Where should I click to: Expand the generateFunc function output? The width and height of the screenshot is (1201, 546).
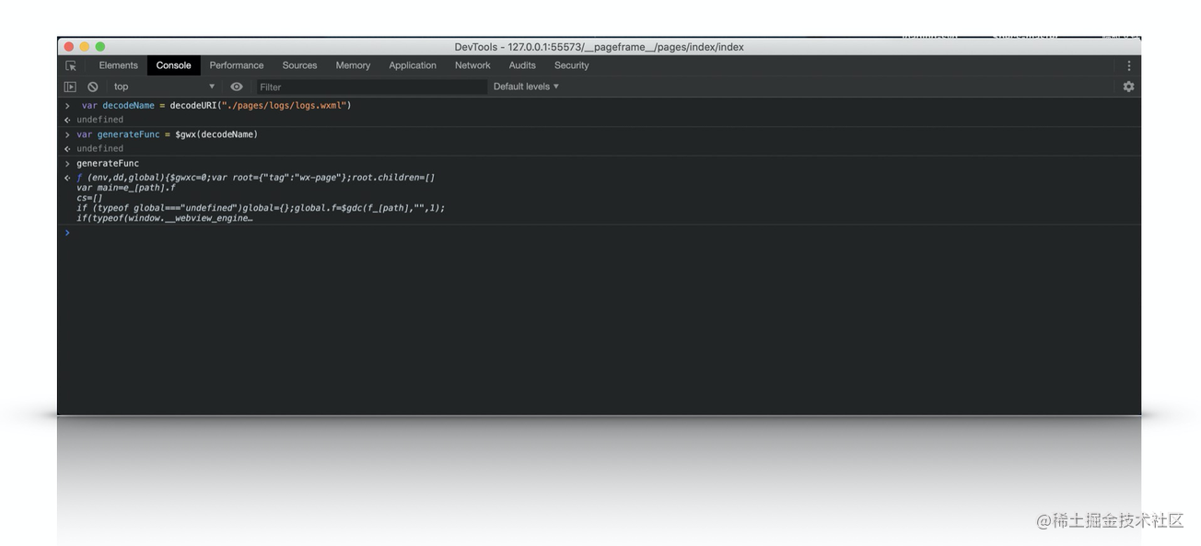68,178
